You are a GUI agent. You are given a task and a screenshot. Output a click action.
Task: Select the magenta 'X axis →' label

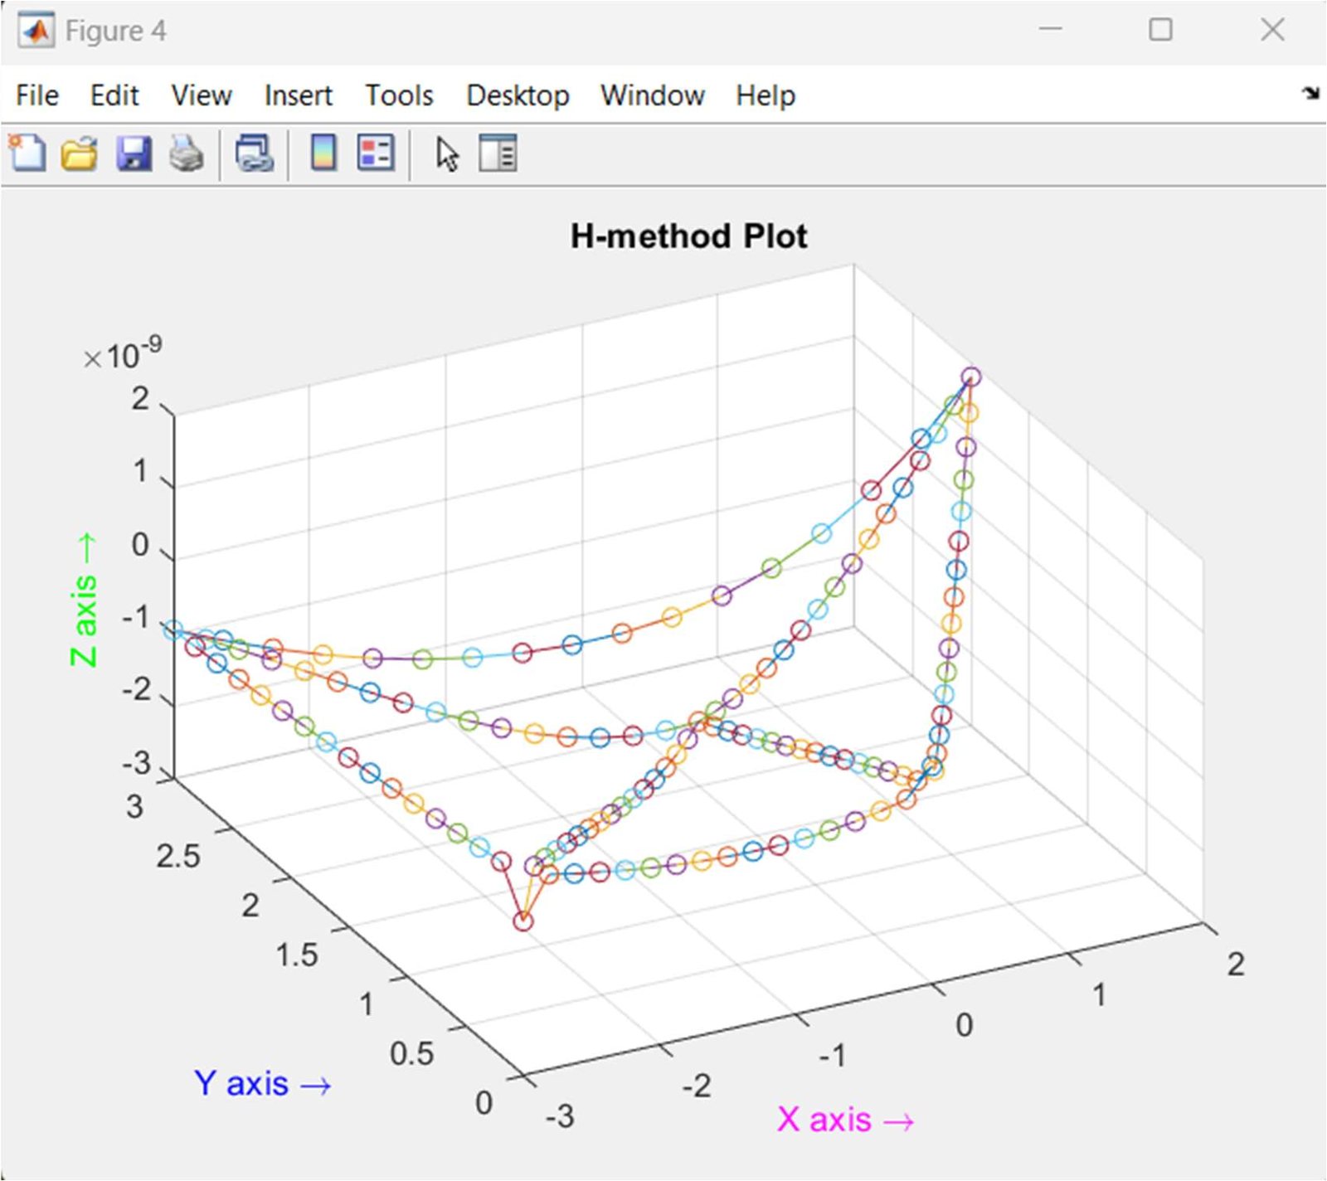[846, 1120]
